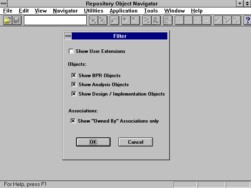
Task: Open the Utilities menu
Action: click(x=93, y=11)
